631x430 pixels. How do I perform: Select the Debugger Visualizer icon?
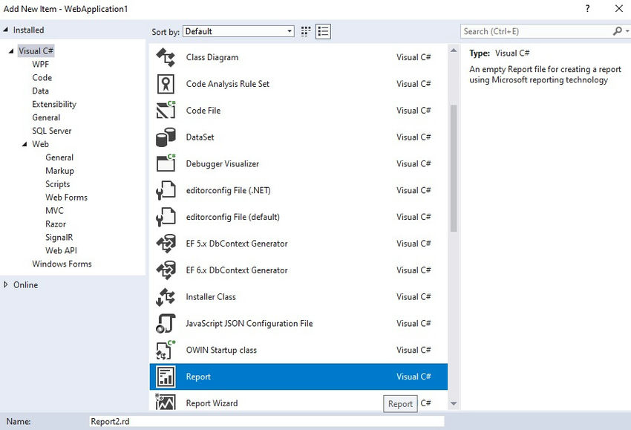tap(165, 163)
